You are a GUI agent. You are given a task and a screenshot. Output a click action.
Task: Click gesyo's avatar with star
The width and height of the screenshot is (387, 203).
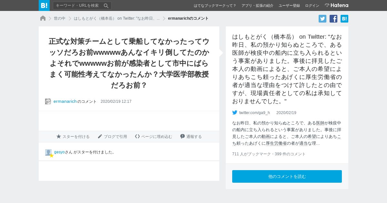[x=49, y=153]
